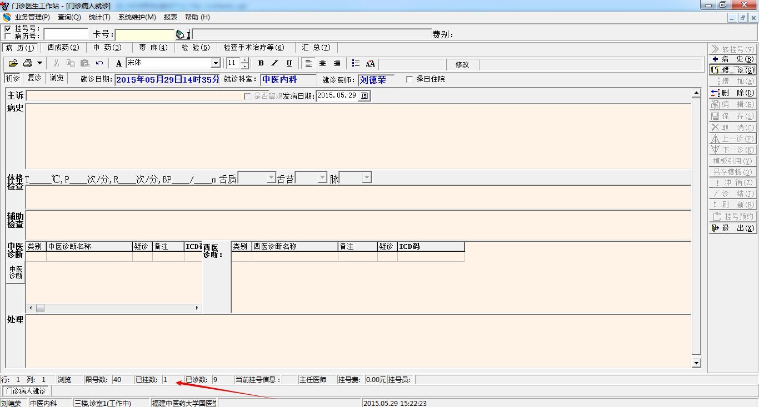Click the 卡号 input field
Screen dimensions: 759x407
point(144,34)
